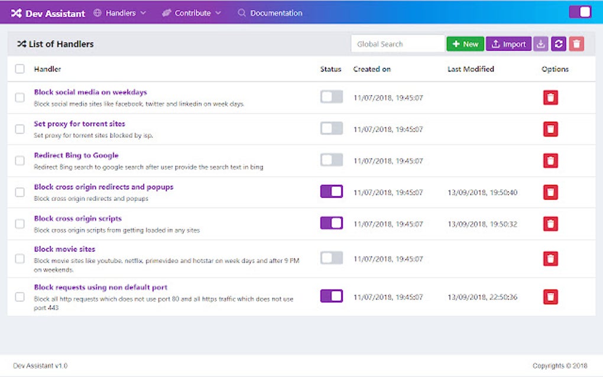Select the Block cross origin scripts checkbox

pos(20,224)
